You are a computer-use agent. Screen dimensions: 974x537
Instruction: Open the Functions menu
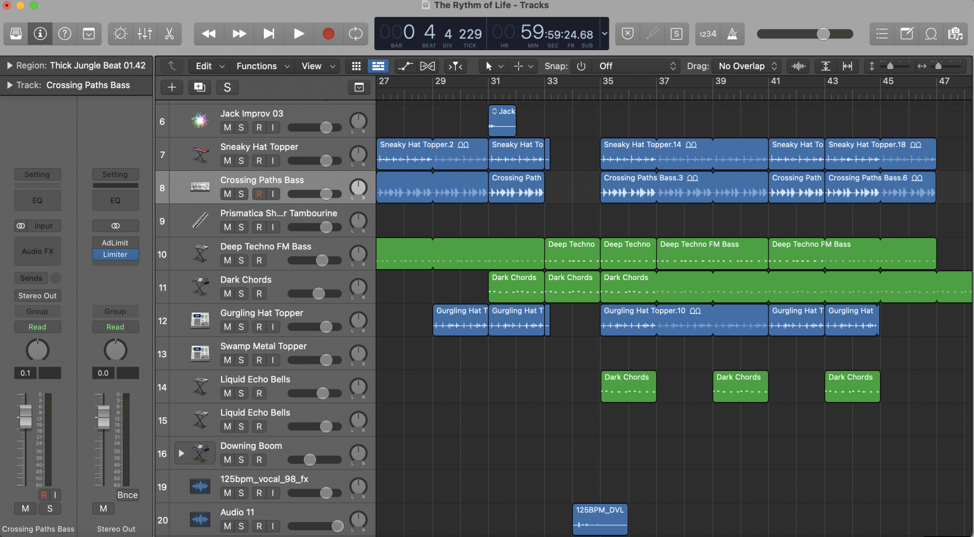[262, 66]
